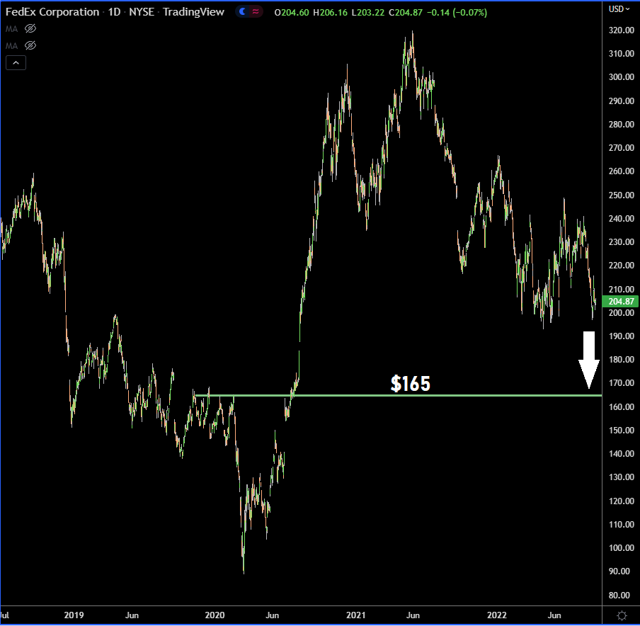Screen dimensions: 640x626
Task: Click the 2020 label on time axis
Action: 215,615
